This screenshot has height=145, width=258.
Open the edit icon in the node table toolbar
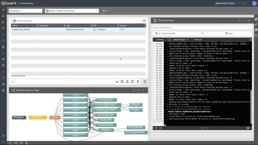[133, 82]
